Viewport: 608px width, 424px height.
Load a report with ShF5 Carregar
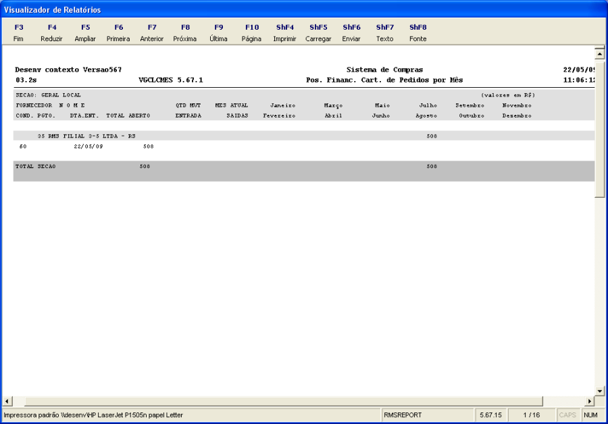point(318,33)
